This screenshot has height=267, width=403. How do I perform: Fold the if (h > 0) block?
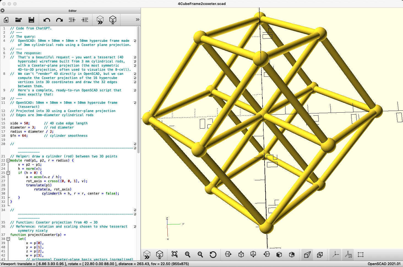tap(8, 173)
